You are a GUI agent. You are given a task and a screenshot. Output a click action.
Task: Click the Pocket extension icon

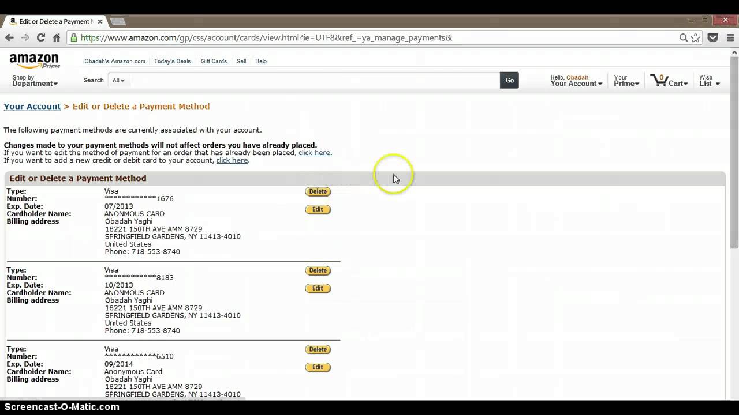pos(713,37)
